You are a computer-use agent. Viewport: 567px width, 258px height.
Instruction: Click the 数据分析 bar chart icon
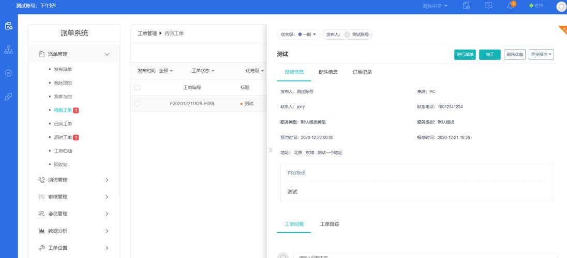[x=41, y=231]
